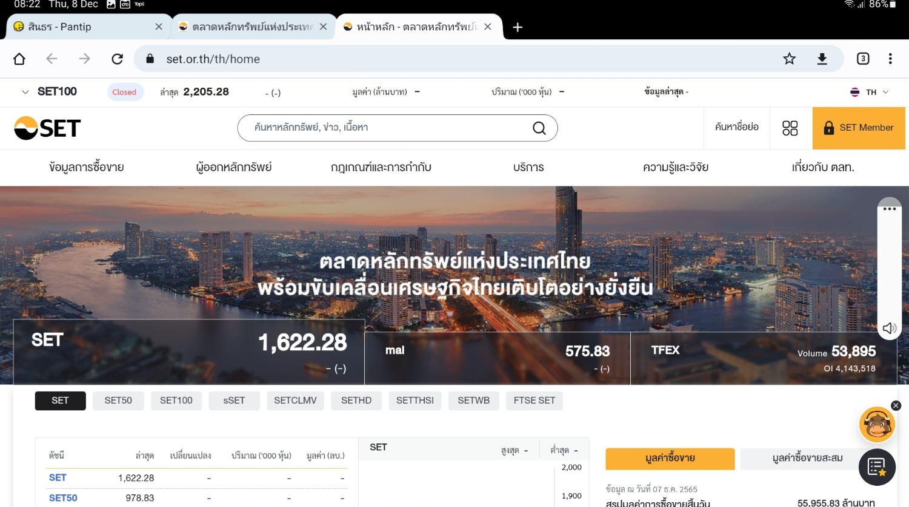
Task: Click the SET100 value 2,205.28
Action: pos(206,92)
